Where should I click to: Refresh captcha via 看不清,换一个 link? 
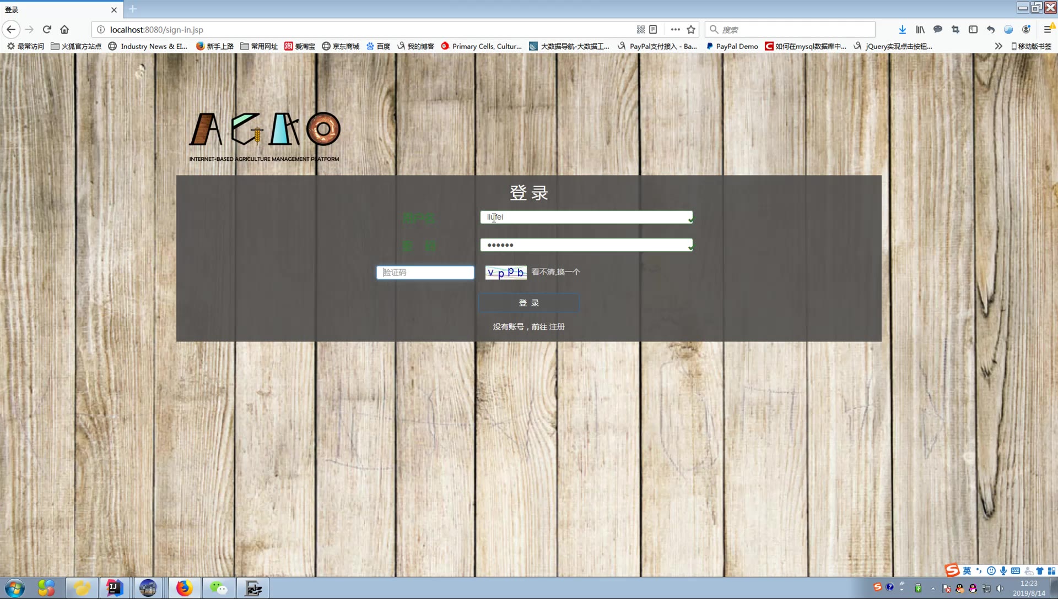555,272
